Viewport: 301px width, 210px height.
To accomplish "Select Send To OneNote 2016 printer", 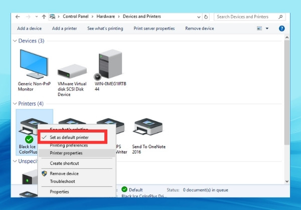I will (x=149, y=136).
